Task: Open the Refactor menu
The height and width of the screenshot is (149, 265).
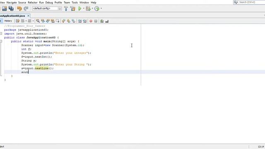Action: point(32,2)
